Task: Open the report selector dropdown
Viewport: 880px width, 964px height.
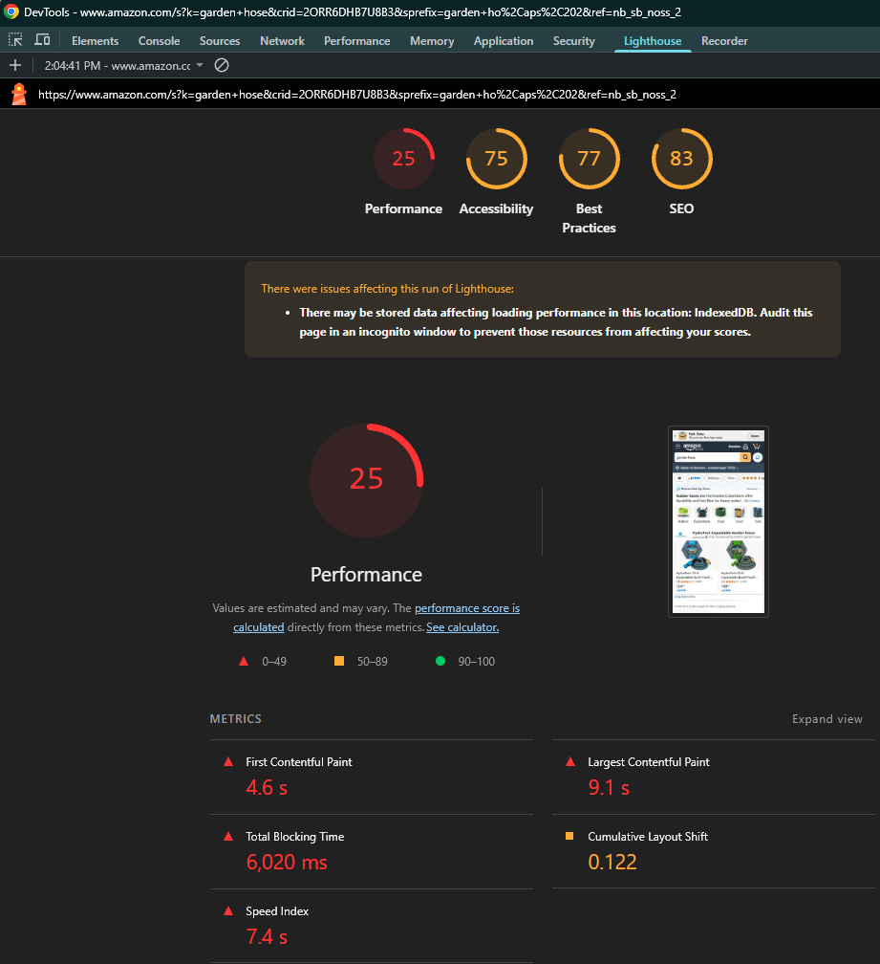Action: (123, 65)
